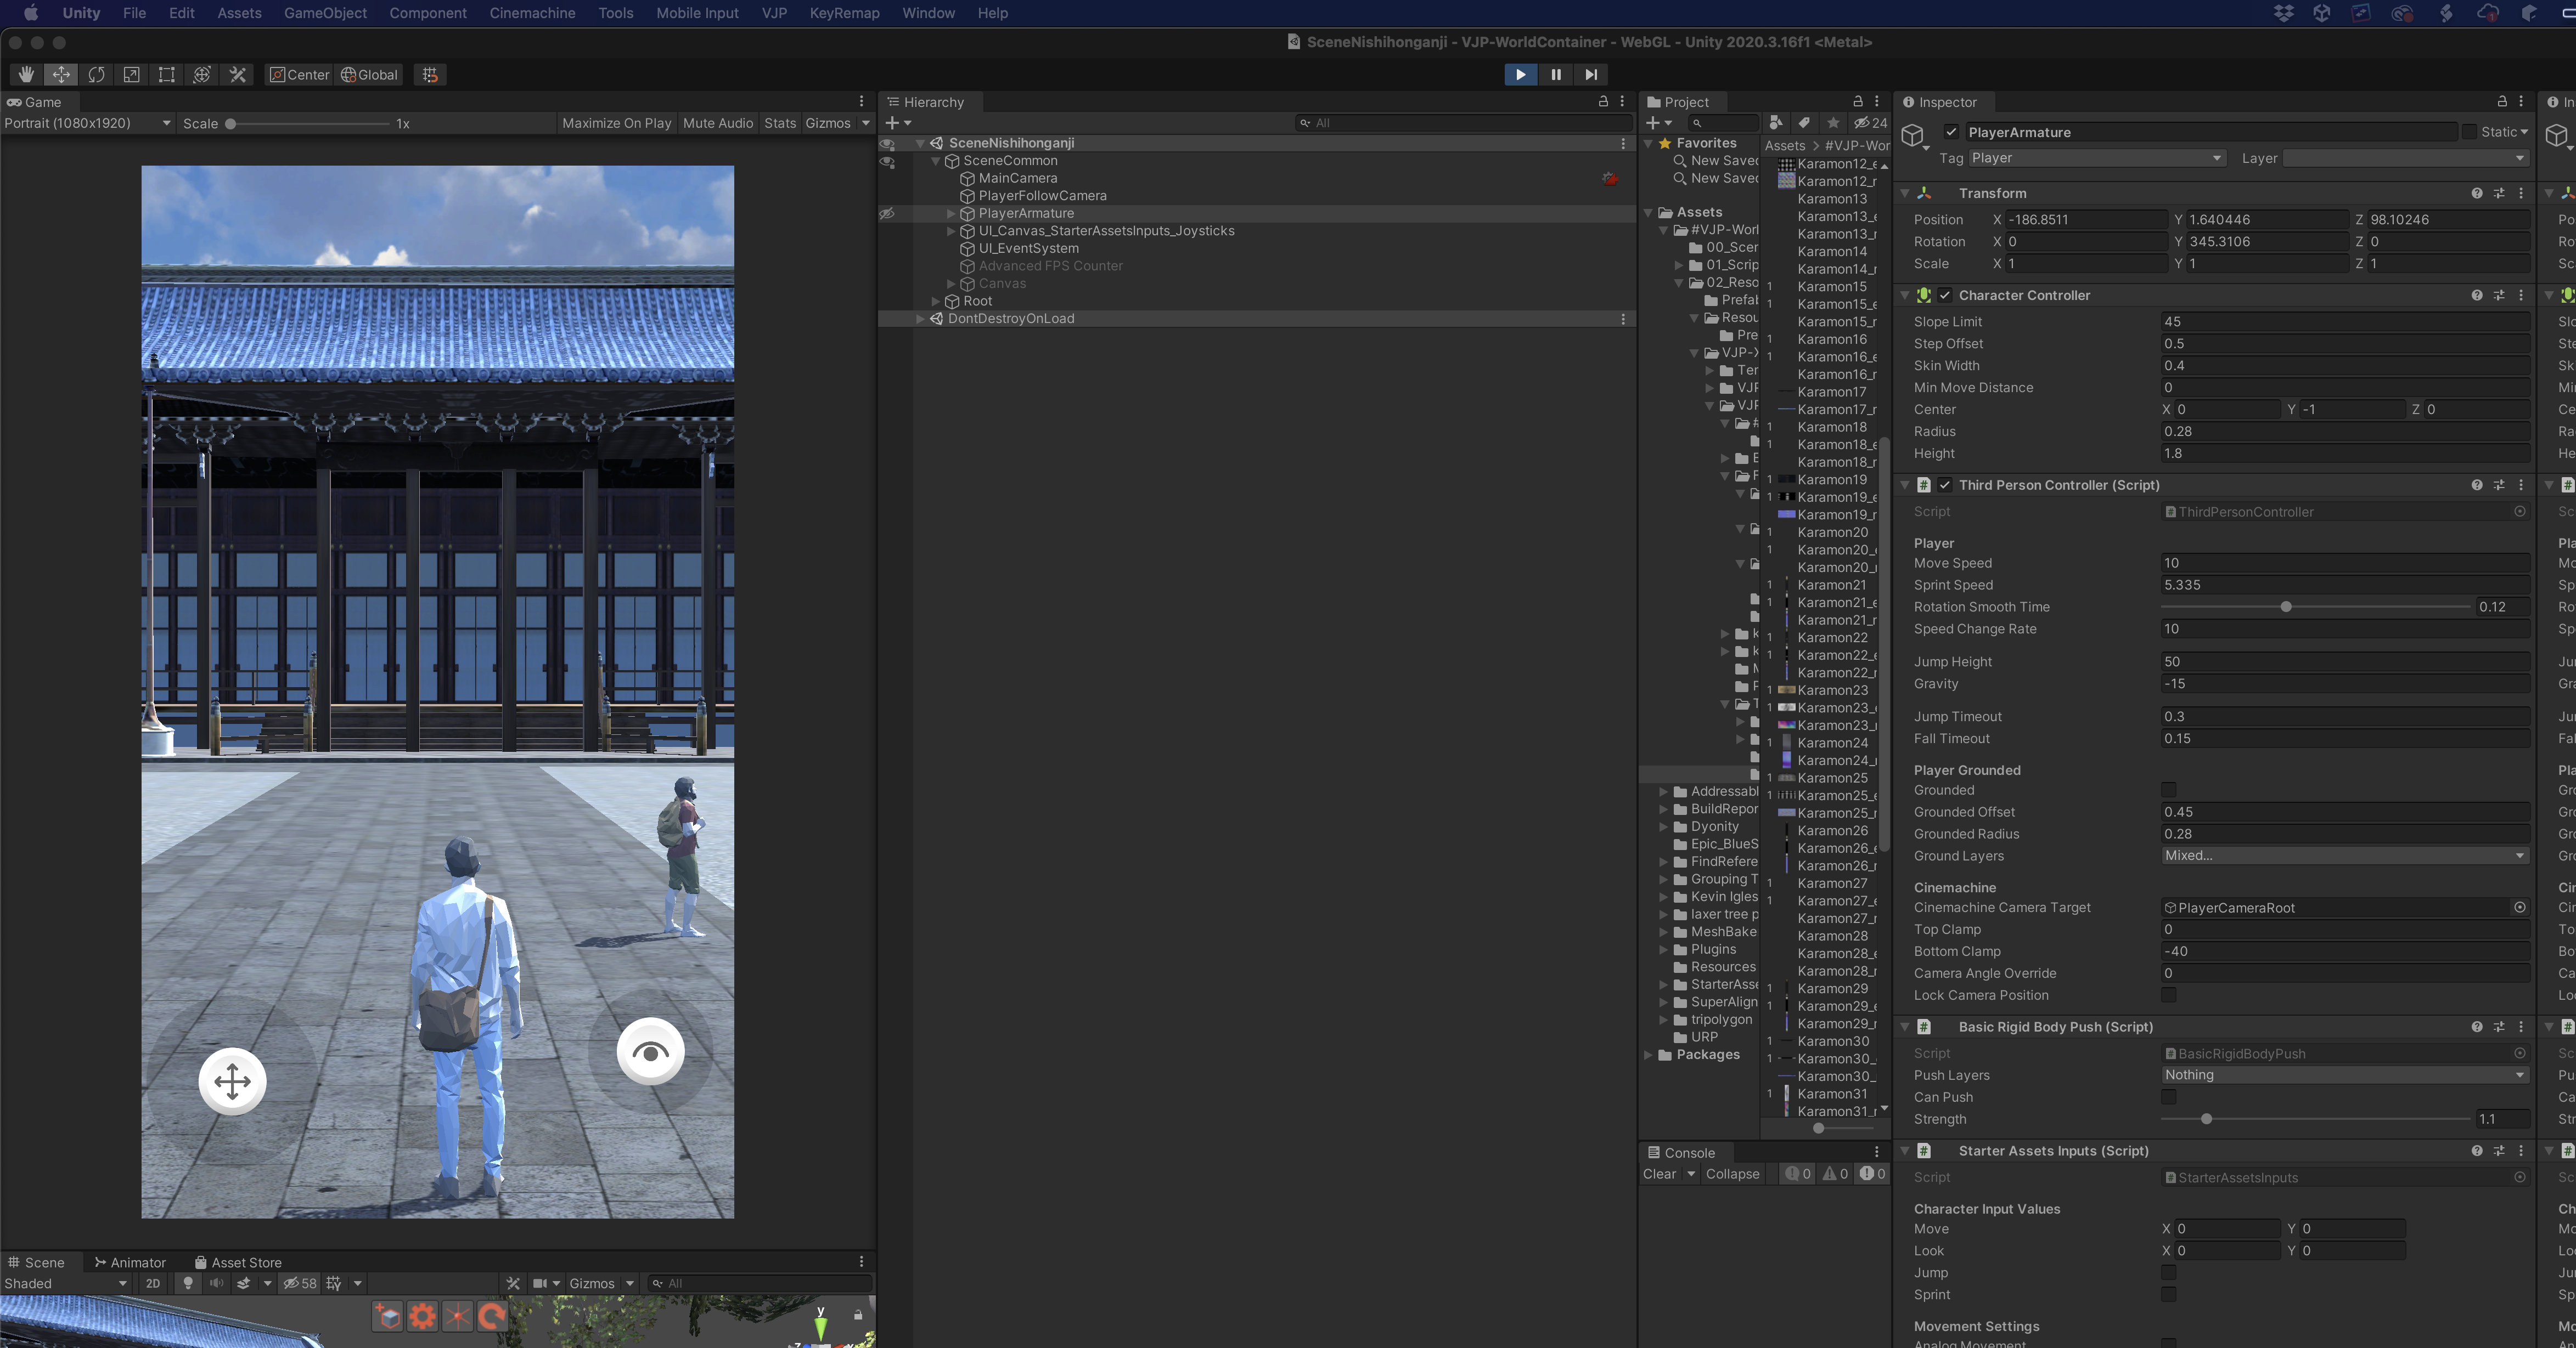
Task: Pick Cinemachine Camera Target object
Action: coord(2519,907)
